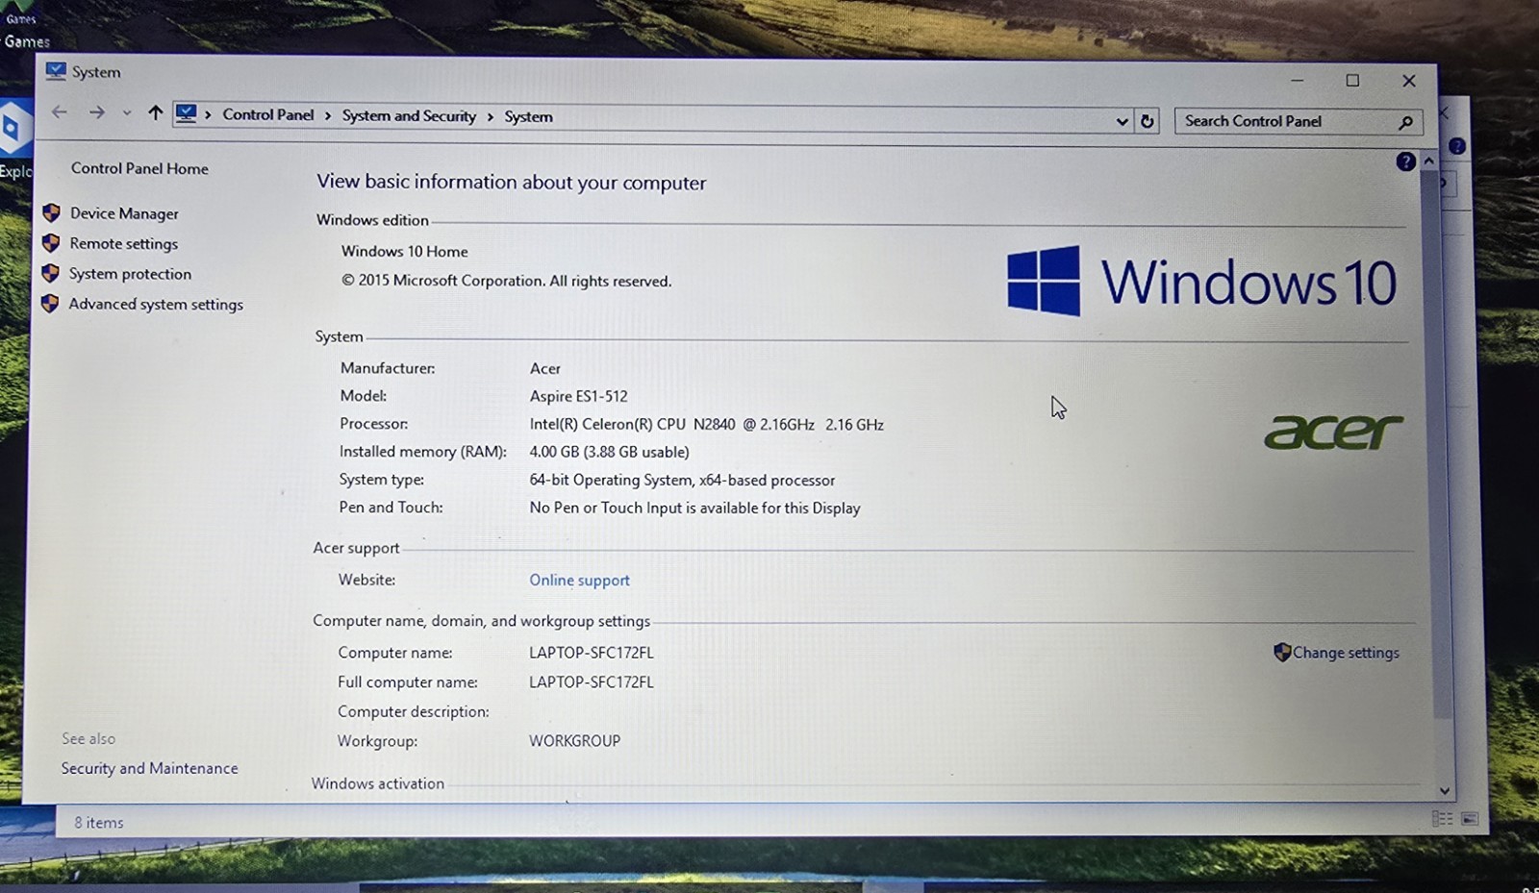Click shield icon beside Device Manager

(x=51, y=212)
